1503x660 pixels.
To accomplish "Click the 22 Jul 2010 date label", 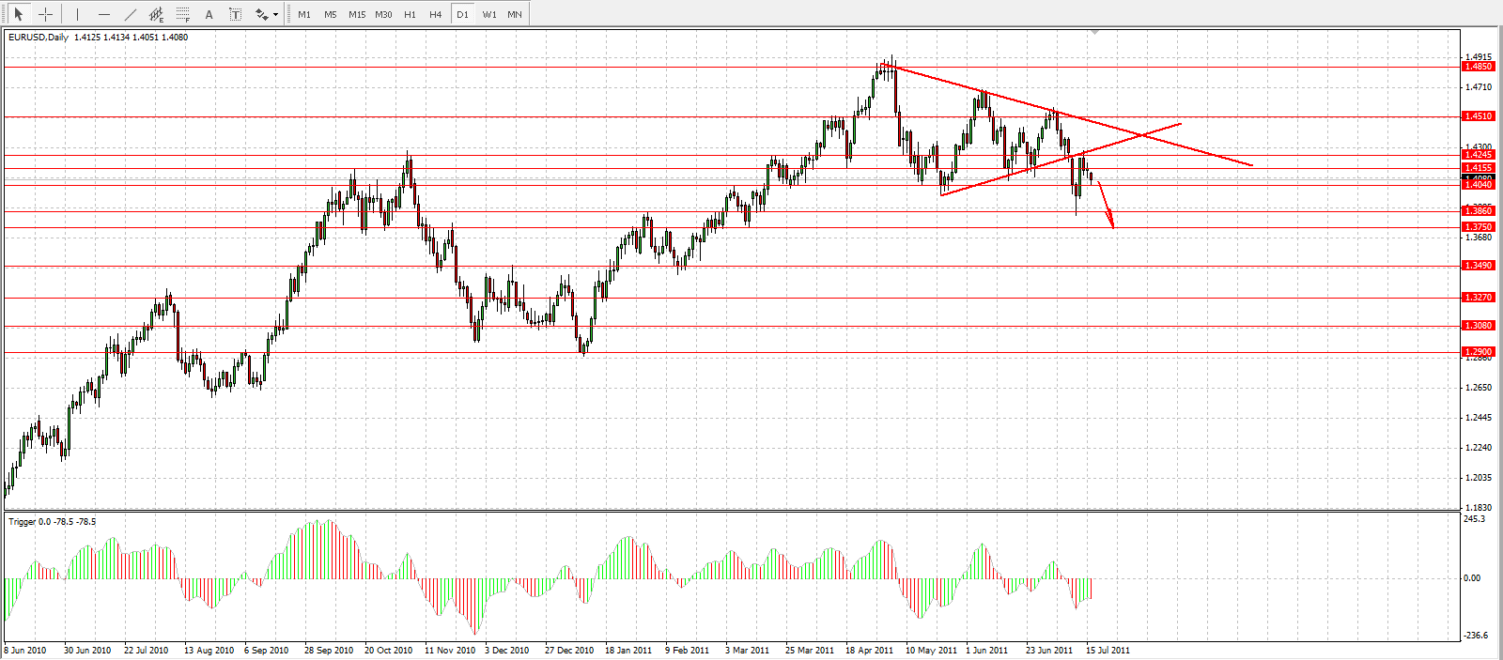I will click(146, 650).
